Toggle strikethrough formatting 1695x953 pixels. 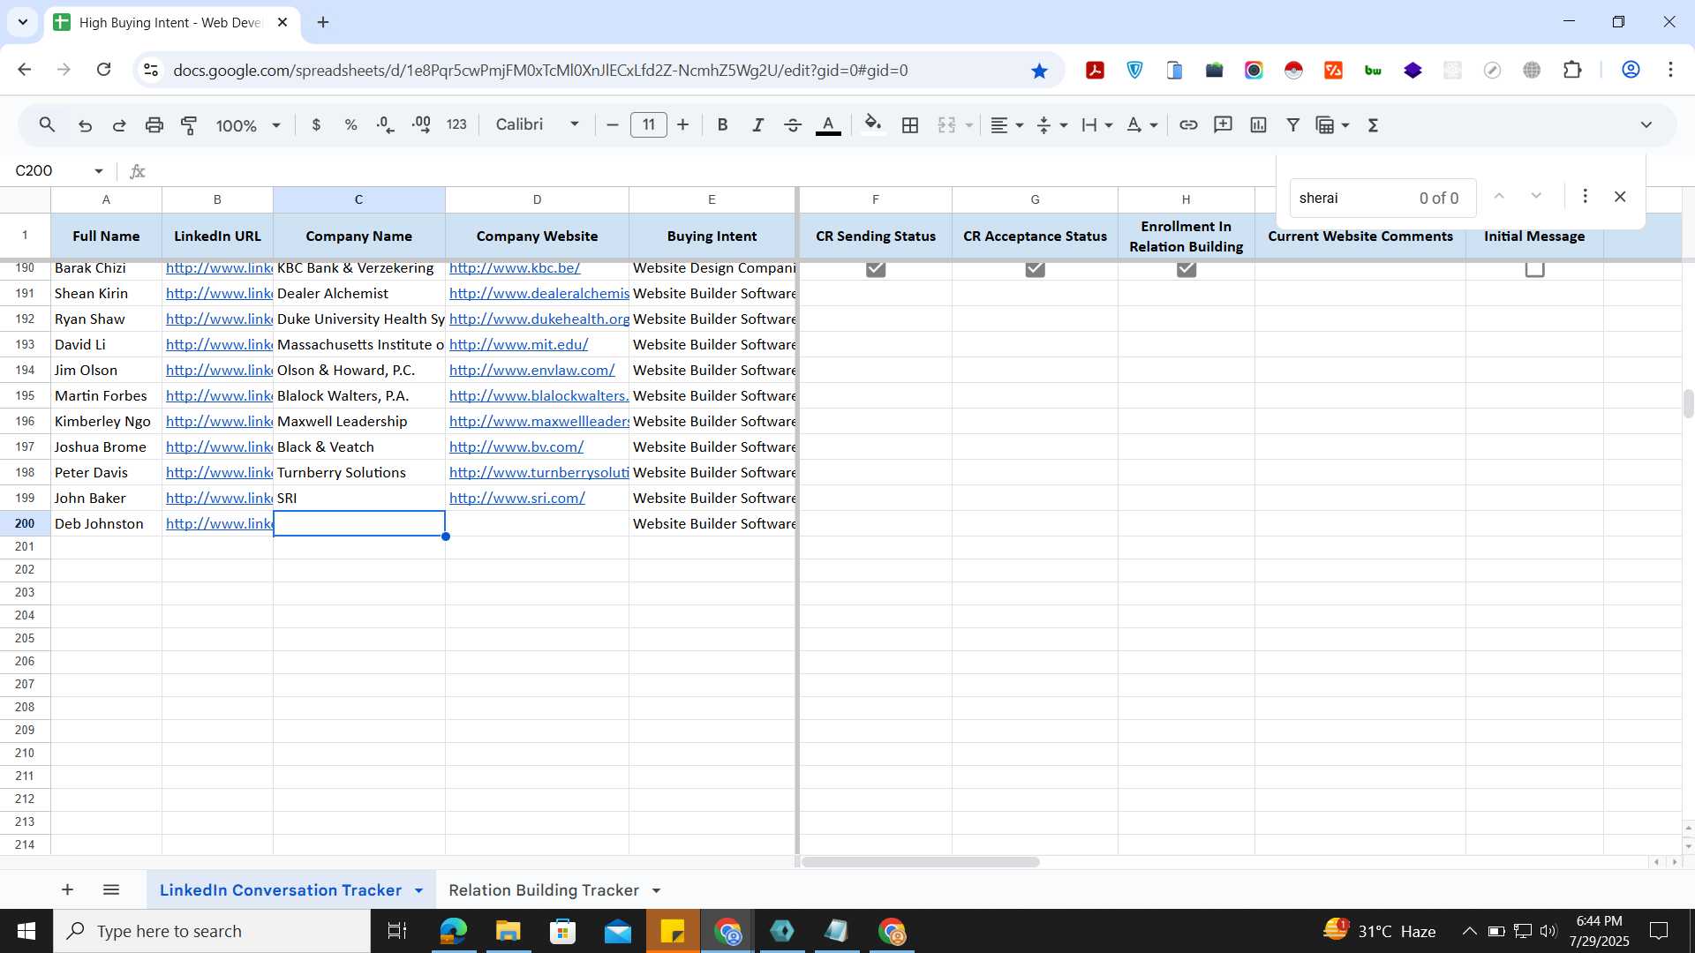tap(793, 125)
